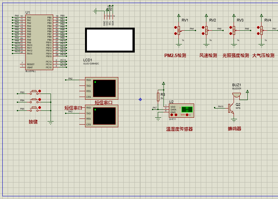Click the blue origin crosshair marker
The width and height of the screenshot is (278, 199).
click(140, 99)
